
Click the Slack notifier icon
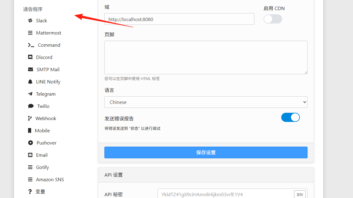pos(30,20)
